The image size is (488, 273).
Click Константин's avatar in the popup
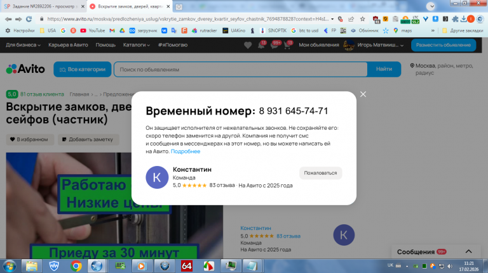pos(157,177)
